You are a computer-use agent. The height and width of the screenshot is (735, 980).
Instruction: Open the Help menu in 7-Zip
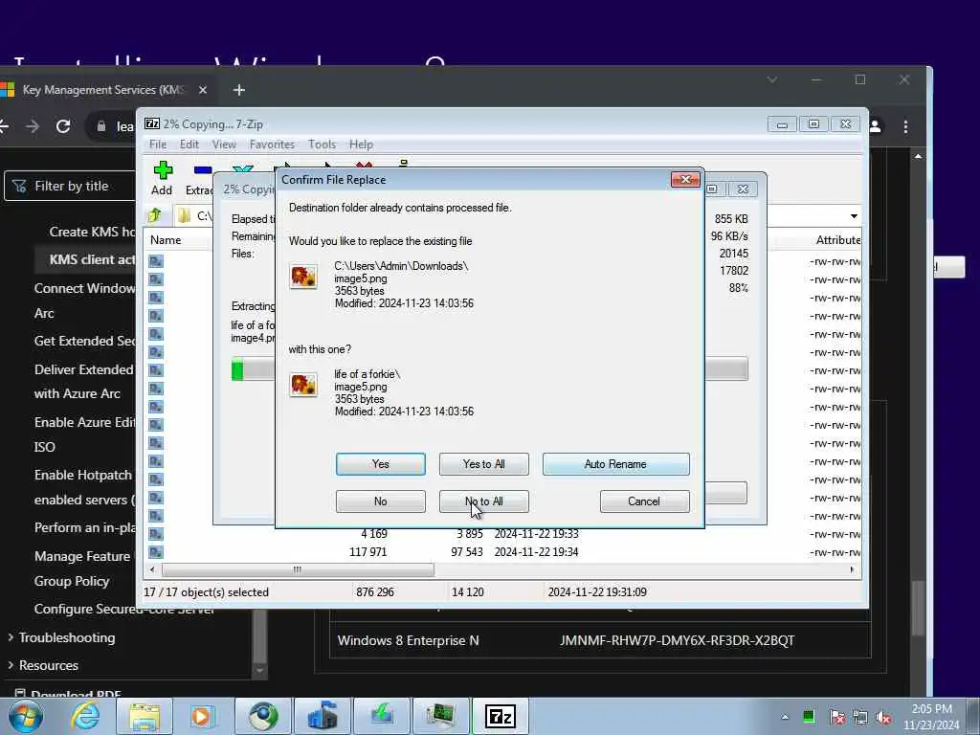tap(361, 145)
